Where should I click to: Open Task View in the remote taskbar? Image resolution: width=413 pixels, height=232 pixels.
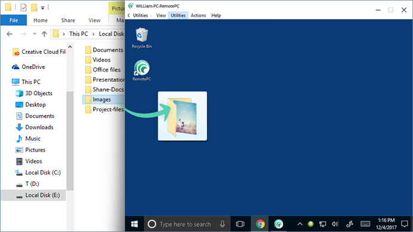click(x=240, y=224)
